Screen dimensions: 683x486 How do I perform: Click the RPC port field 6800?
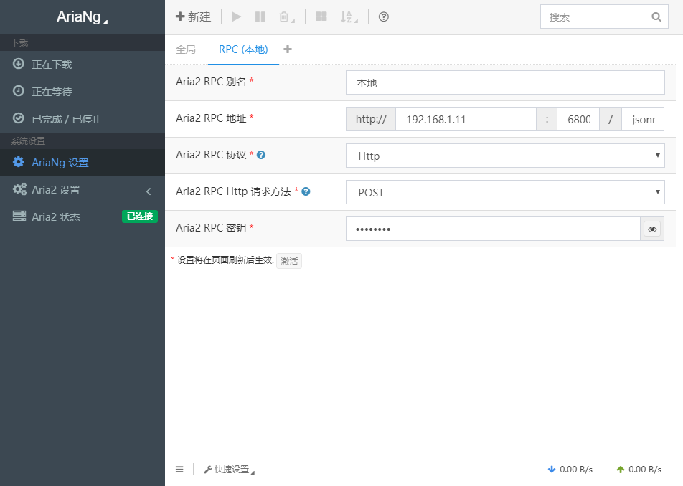(578, 119)
